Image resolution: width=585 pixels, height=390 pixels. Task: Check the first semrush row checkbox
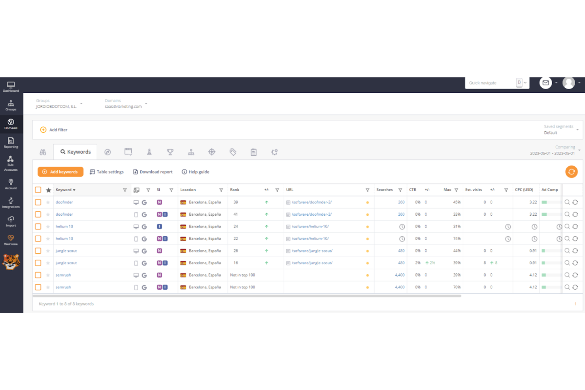[x=38, y=275]
